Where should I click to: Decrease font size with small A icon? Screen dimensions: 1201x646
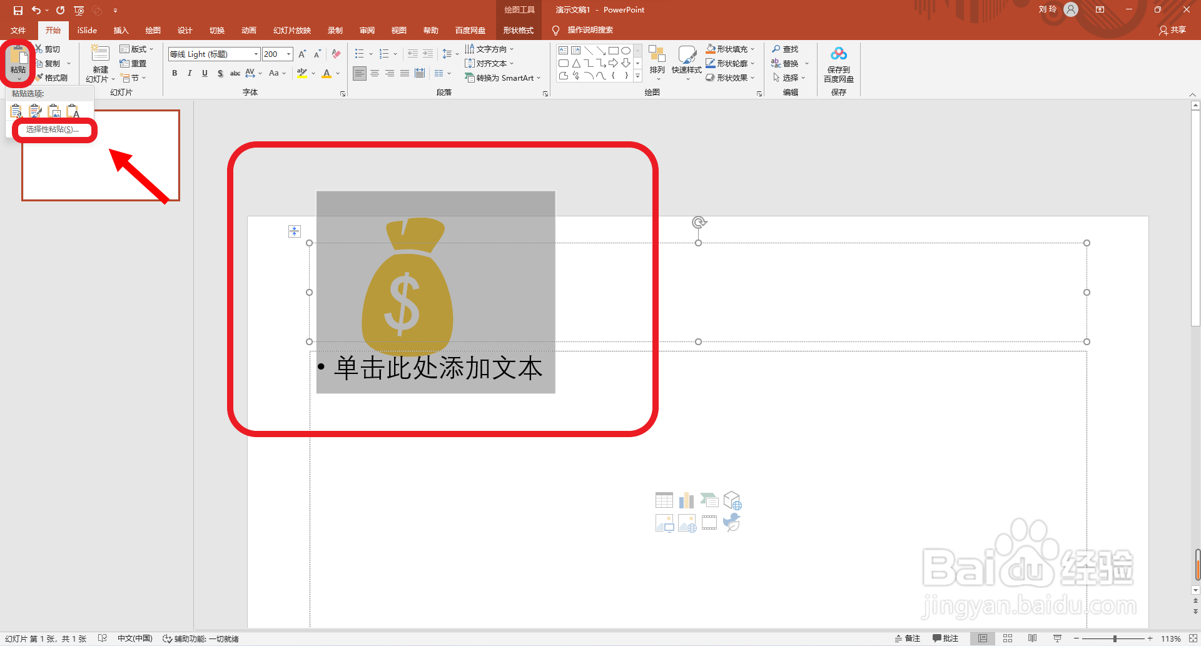click(317, 54)
